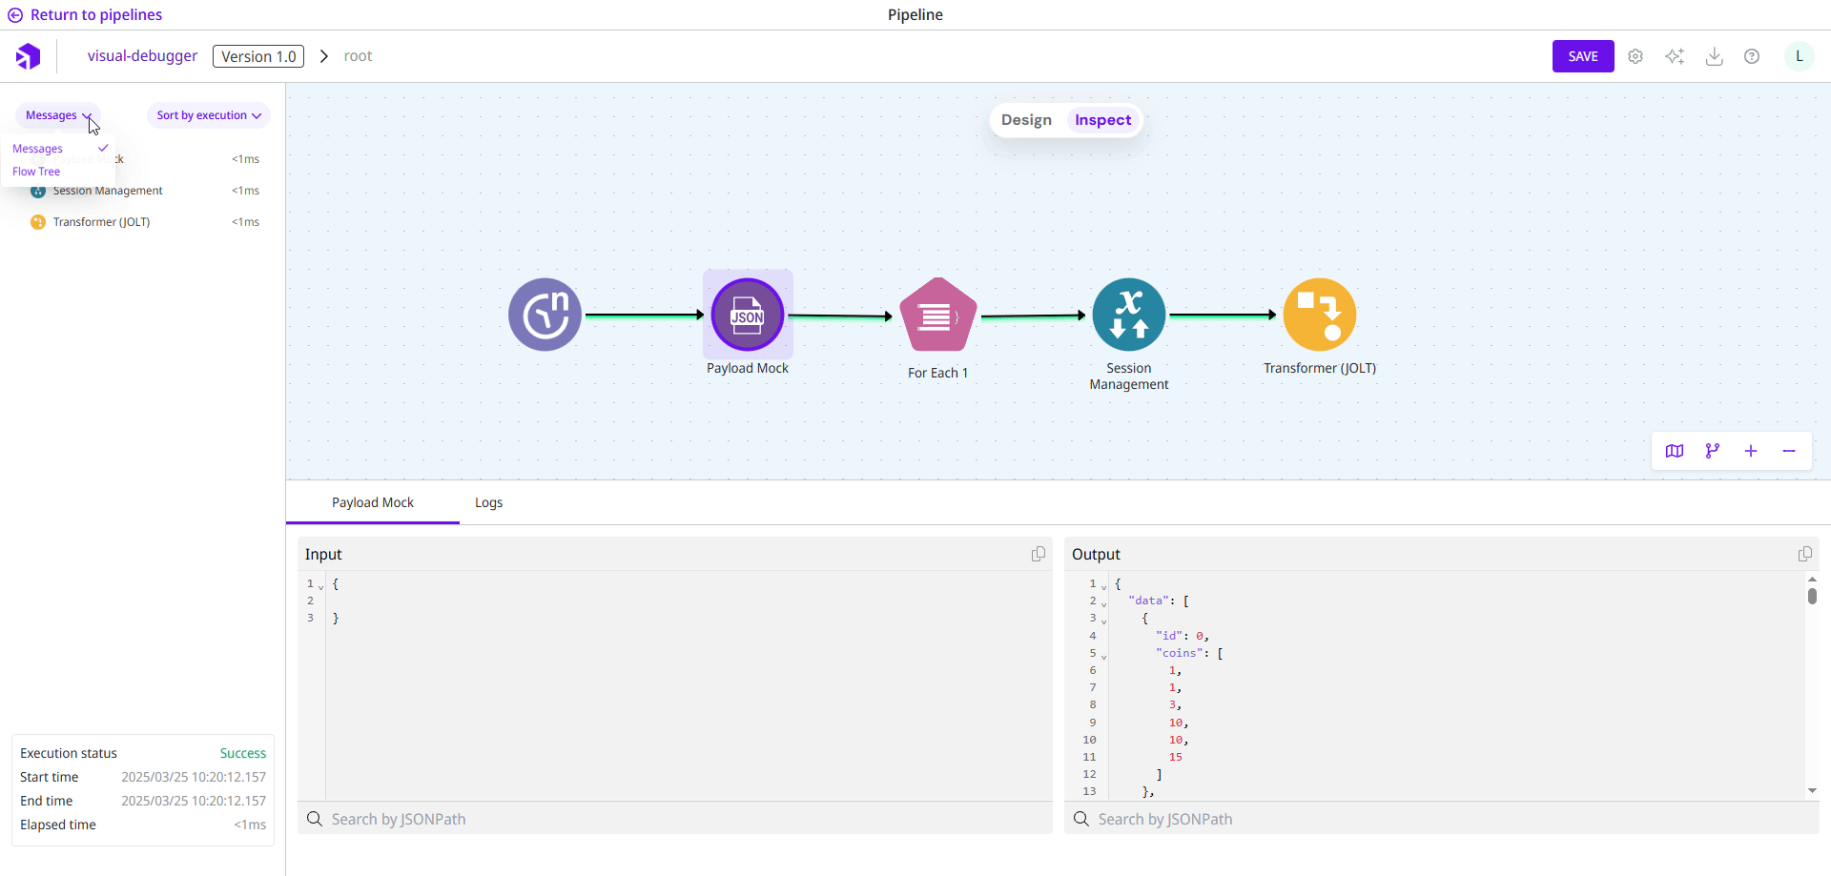Open the Messages dropdown
The height and width of the screenshot is (876, 1831).
pyautogui.click(x=58, y=115)
